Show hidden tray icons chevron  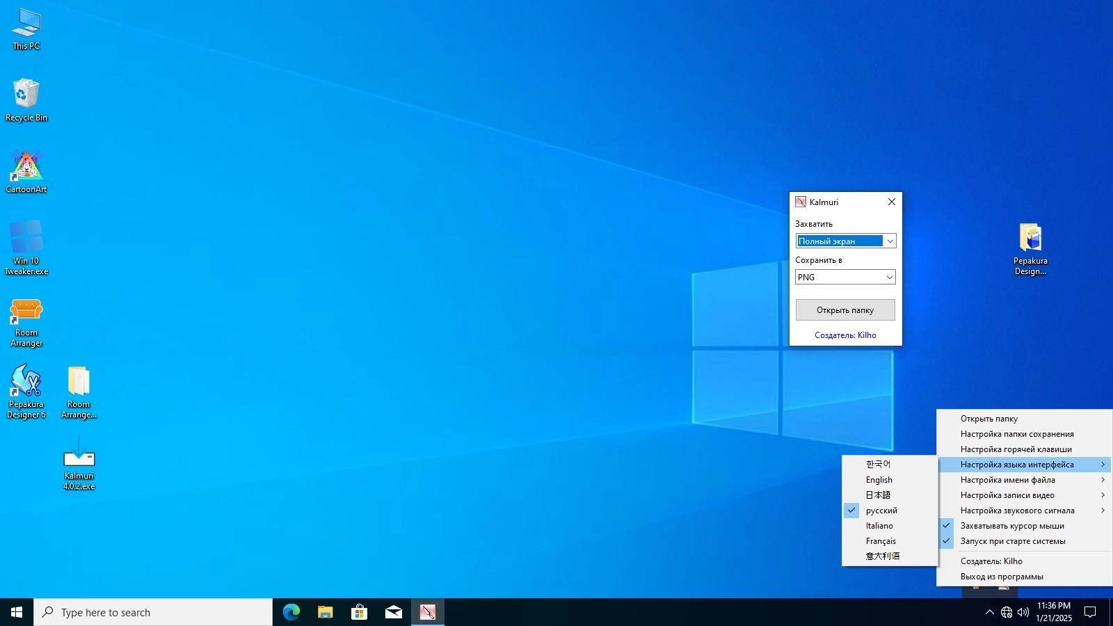[x=989, y=612]
